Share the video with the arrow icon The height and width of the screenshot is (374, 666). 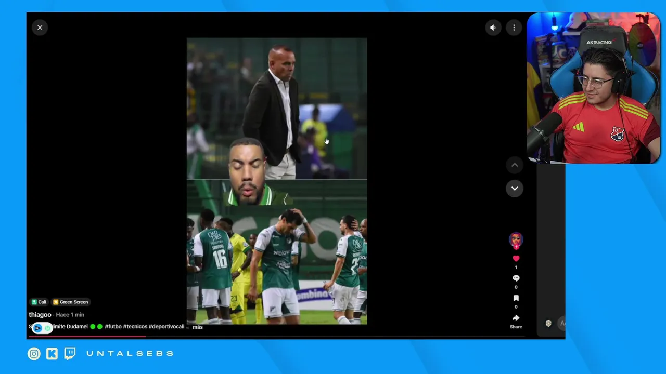[x=516, y=318]
